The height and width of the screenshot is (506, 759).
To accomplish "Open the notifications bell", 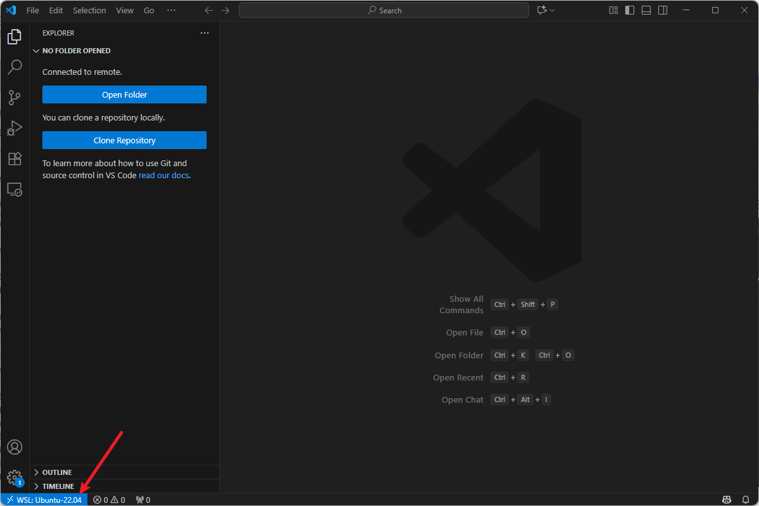I will (746, 500).
